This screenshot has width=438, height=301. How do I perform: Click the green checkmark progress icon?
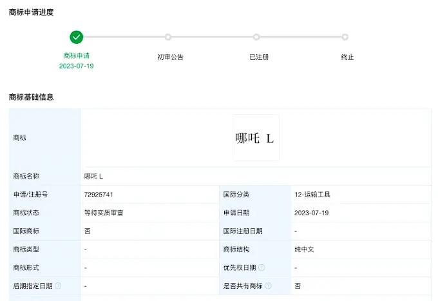pyautogui.click(x=76, y=37)
